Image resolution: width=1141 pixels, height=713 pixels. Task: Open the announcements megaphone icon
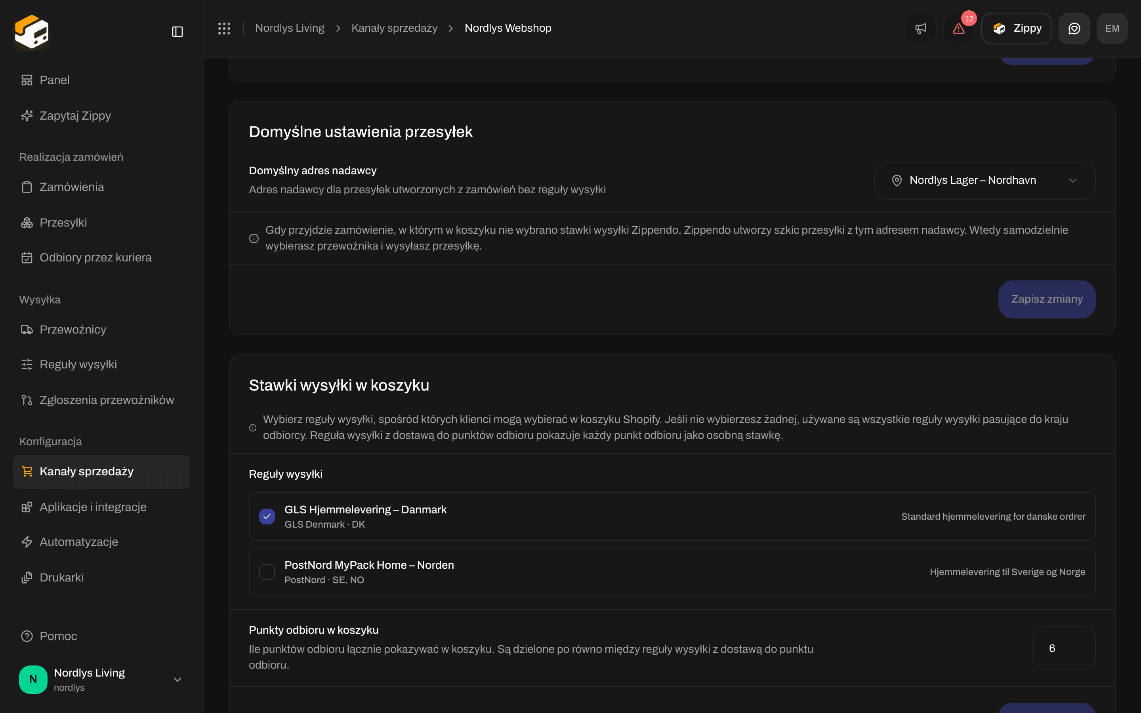pyautogui.click(x=920, y=28)
